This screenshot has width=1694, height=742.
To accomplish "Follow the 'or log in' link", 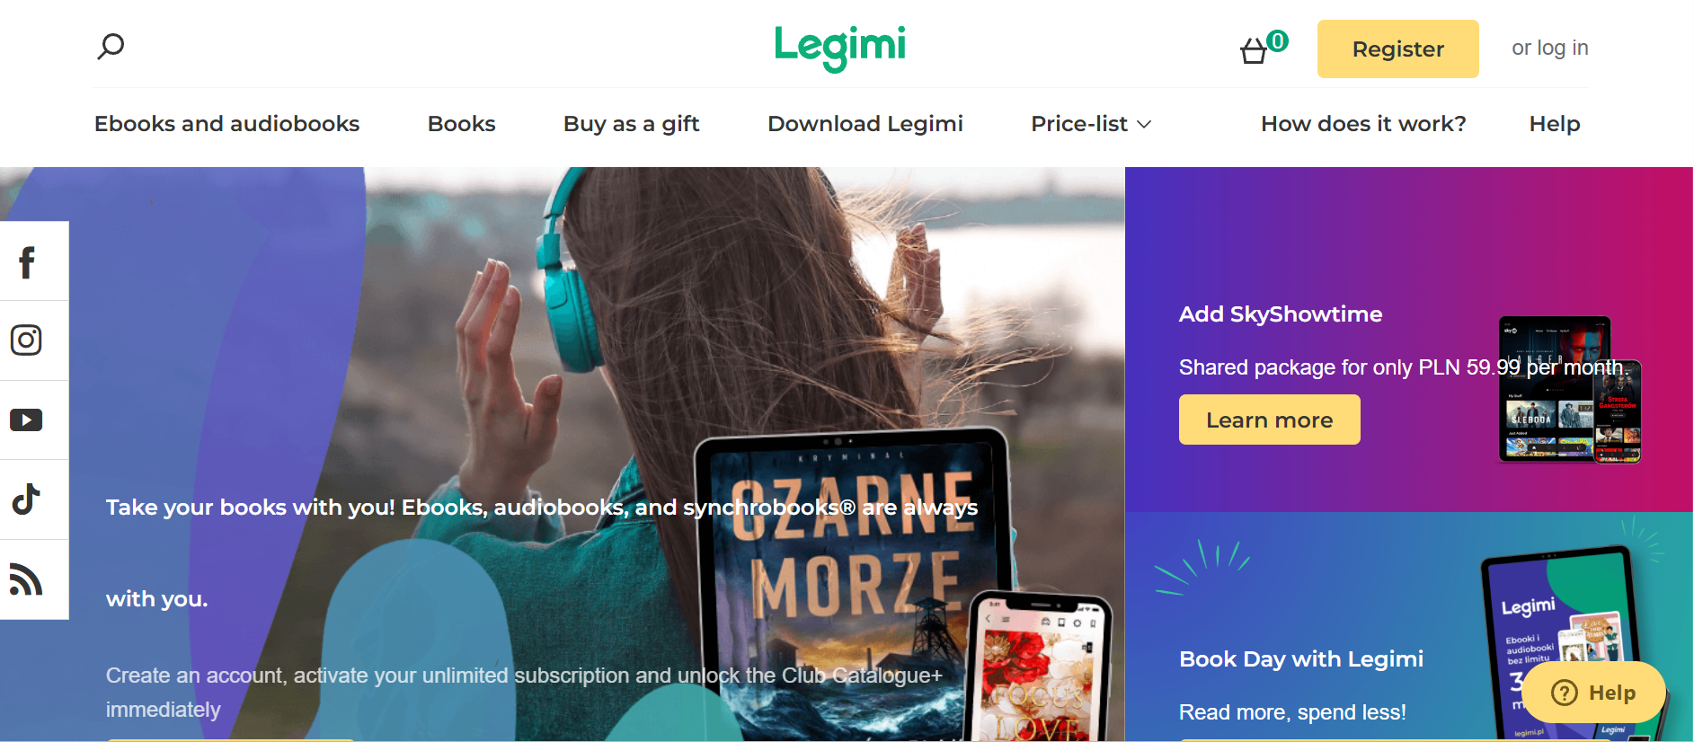I will tap(1549, 48).
